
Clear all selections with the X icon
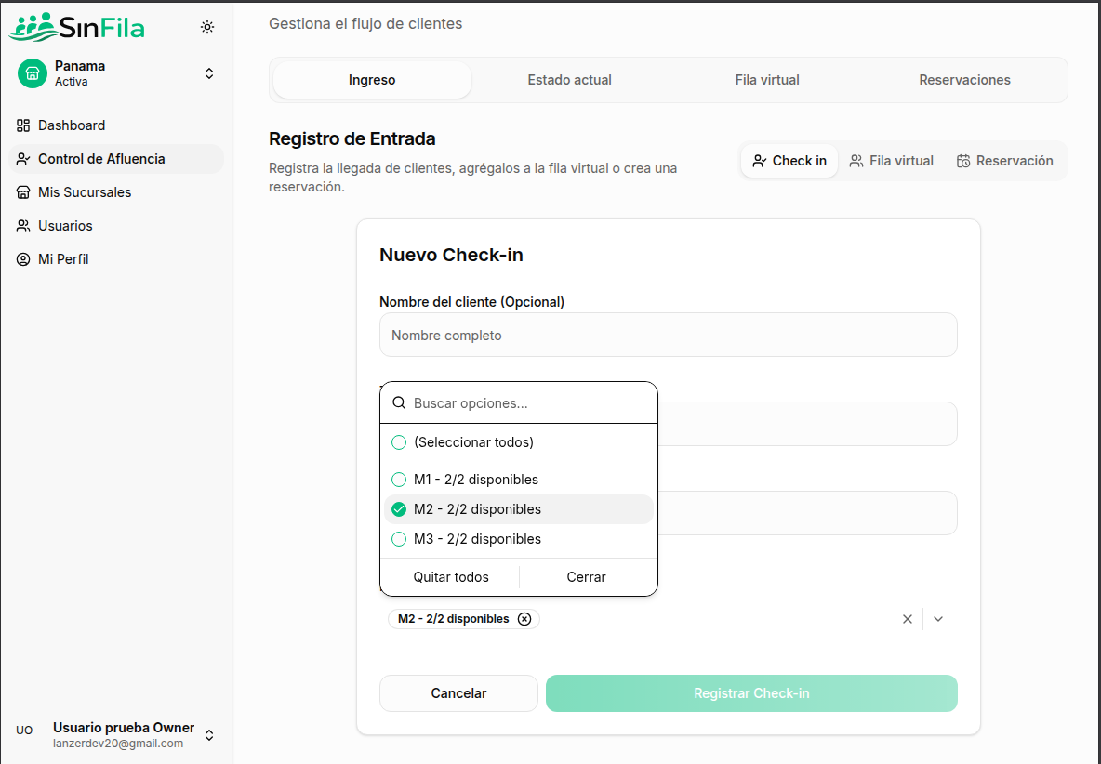click(908, 619)
